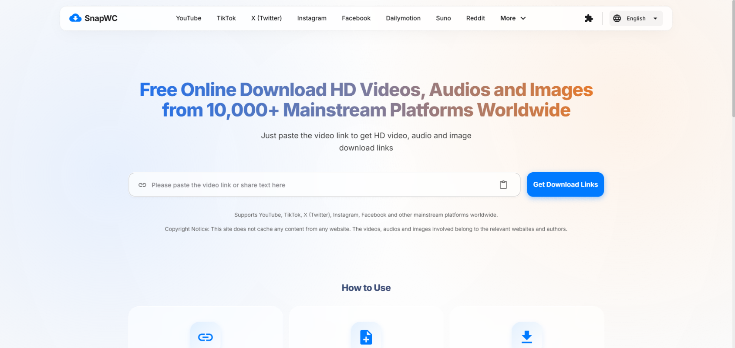Focus the video link paste field
Screen dimensions: 735x348
pos(322,185)
